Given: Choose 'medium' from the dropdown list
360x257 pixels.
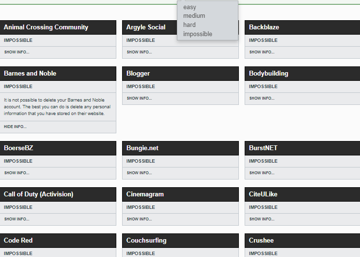Looking at the screenshot, I should pos(194,16).
